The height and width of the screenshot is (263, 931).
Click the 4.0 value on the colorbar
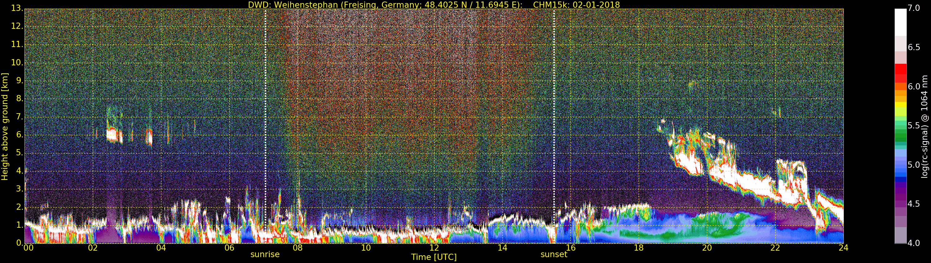tap(914, 243)
